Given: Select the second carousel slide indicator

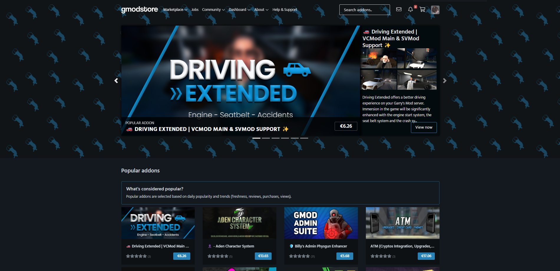Looking at the screenshot, I should pos(266,138).
